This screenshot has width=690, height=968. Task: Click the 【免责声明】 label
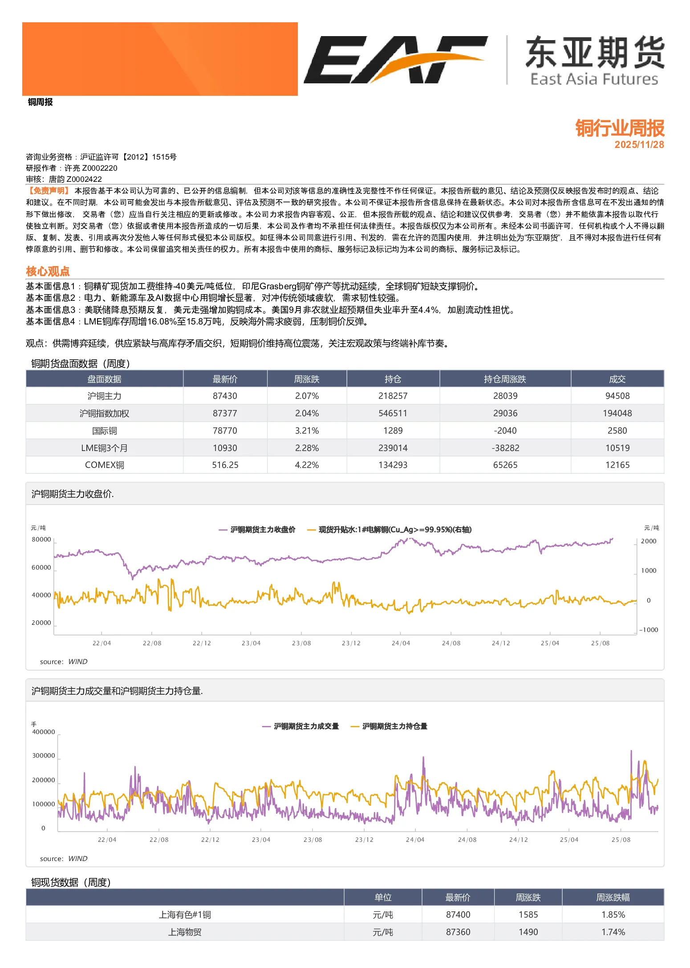coord(49,191)
